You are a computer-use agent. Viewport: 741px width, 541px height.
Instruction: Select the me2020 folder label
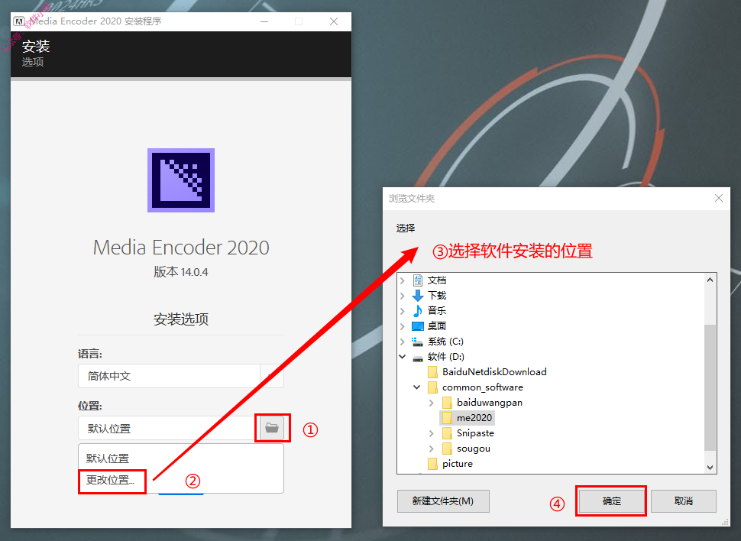pos(474,418)
